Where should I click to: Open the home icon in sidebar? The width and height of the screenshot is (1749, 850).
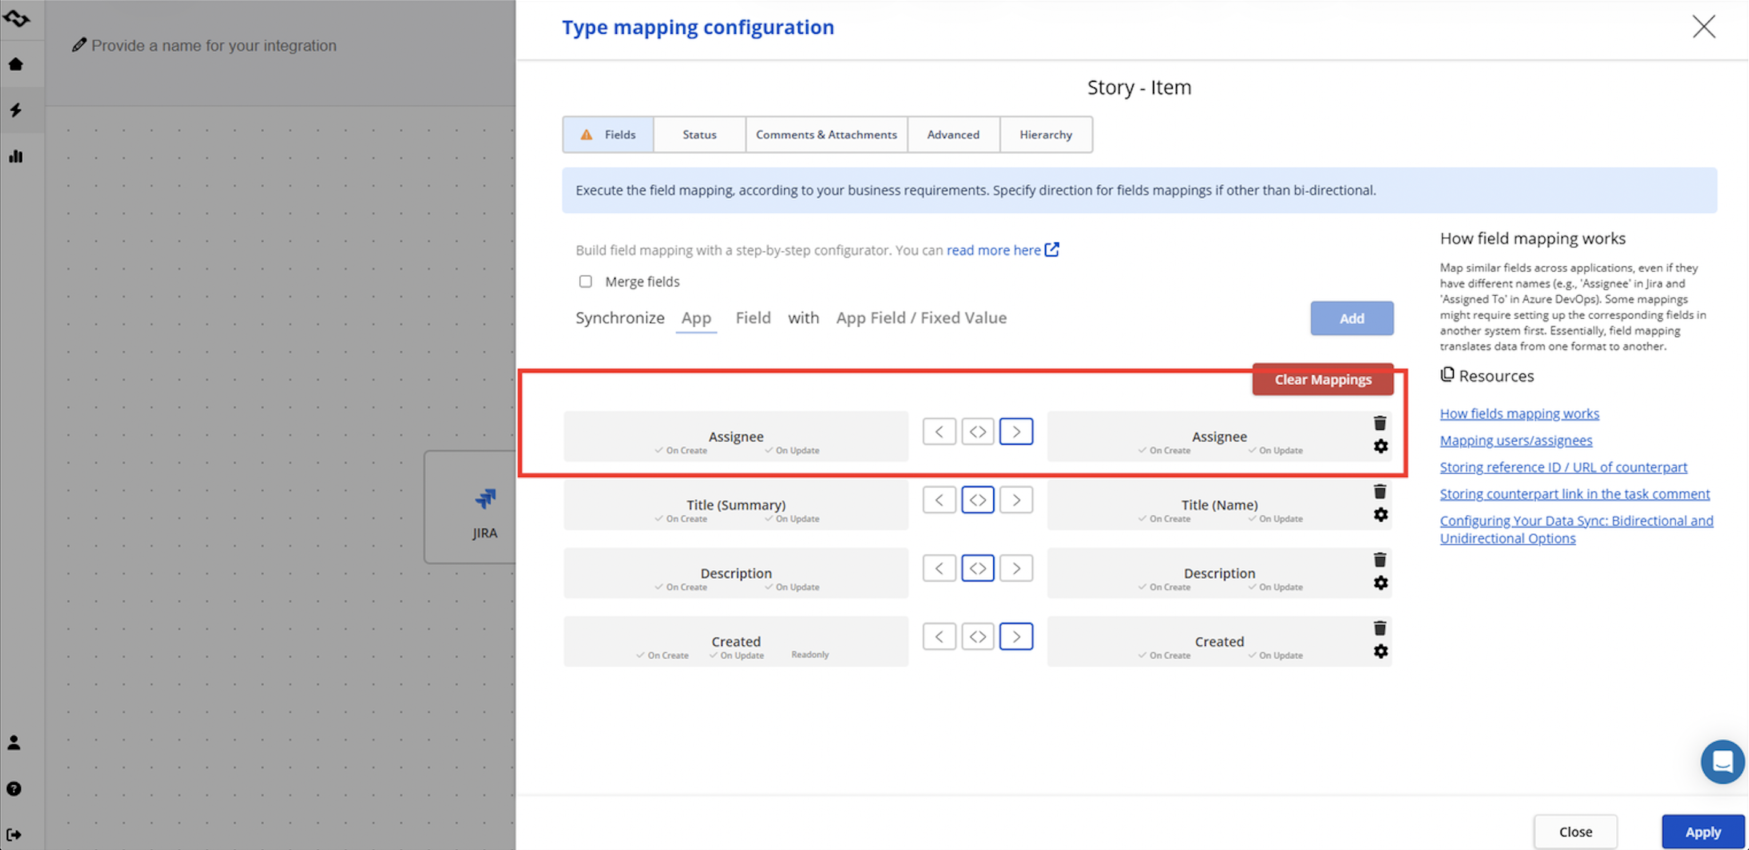tap(15, 64)
